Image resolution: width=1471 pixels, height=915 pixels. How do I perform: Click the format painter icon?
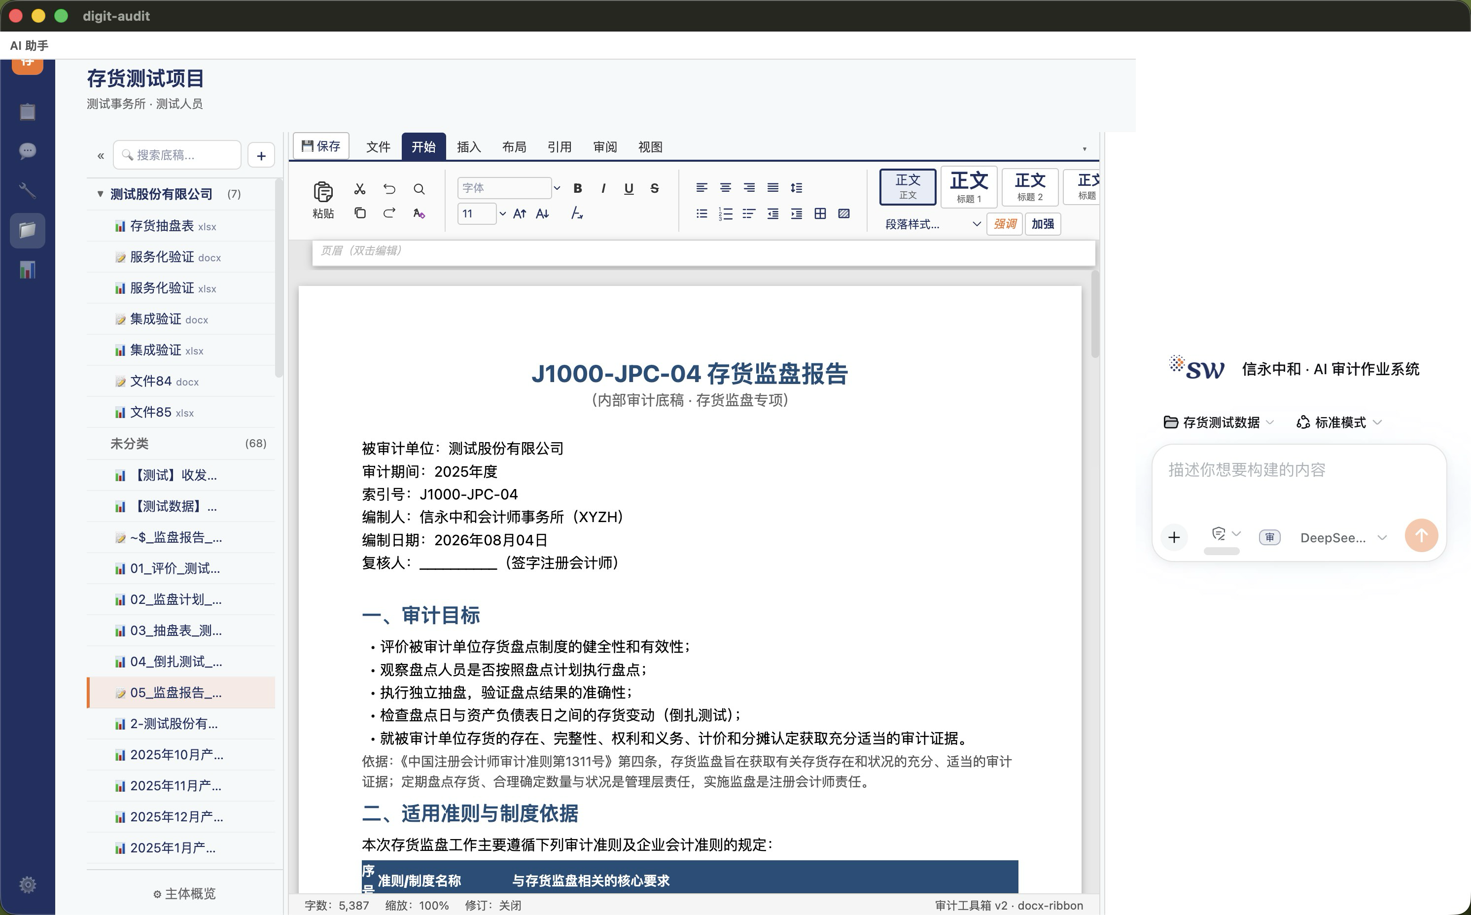pyautogui.click(x=419, y=213)
